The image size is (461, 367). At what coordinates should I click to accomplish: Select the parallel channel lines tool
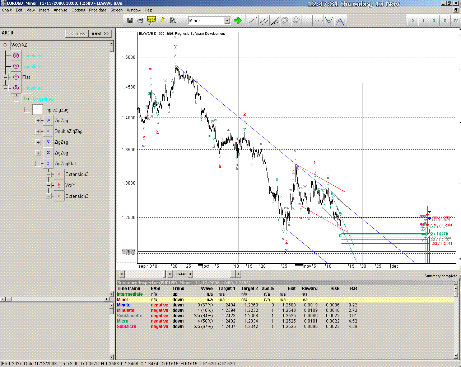pos(264,21)
